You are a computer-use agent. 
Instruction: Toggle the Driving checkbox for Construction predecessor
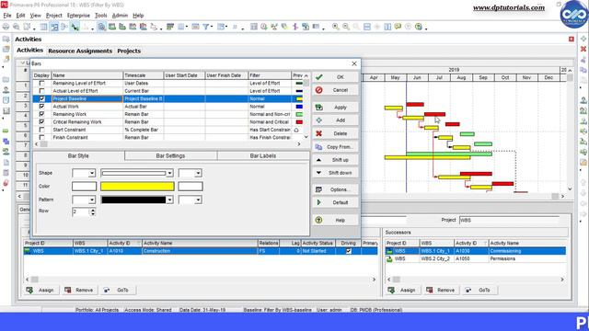click(349, 251)
